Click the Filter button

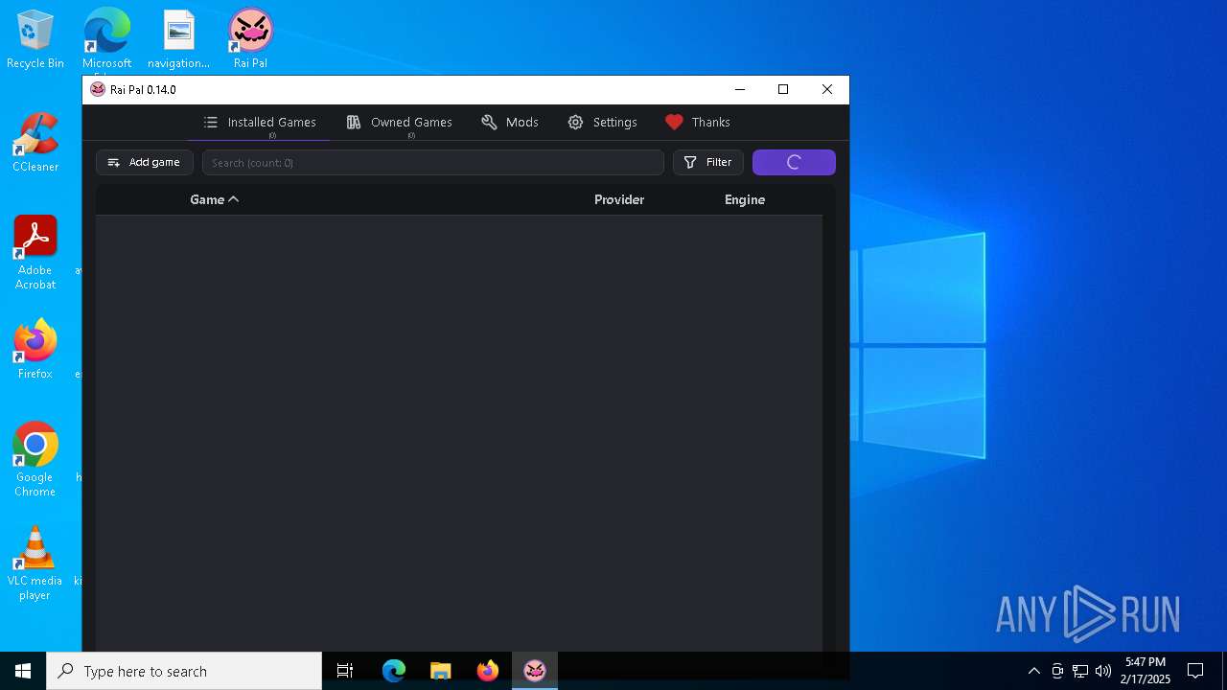pos(708,163)
